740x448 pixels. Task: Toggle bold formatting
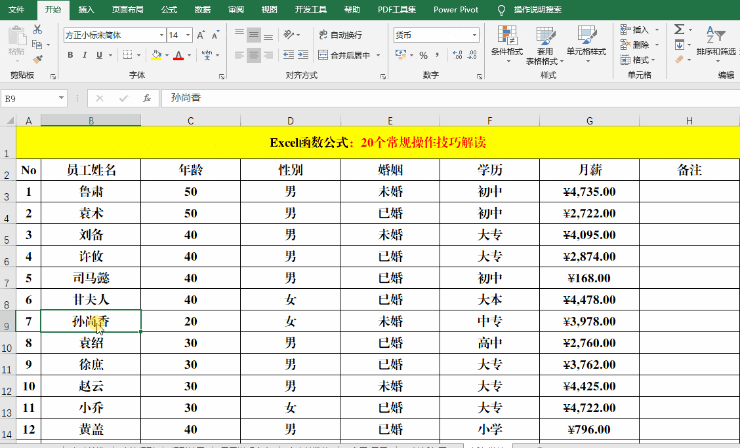point(70,55)
